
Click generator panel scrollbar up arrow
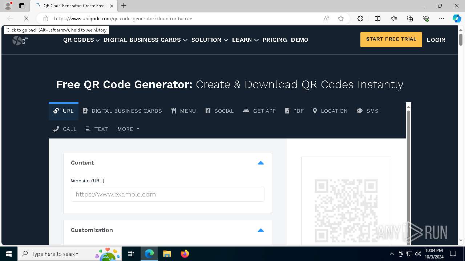click(x=408, y=106)
